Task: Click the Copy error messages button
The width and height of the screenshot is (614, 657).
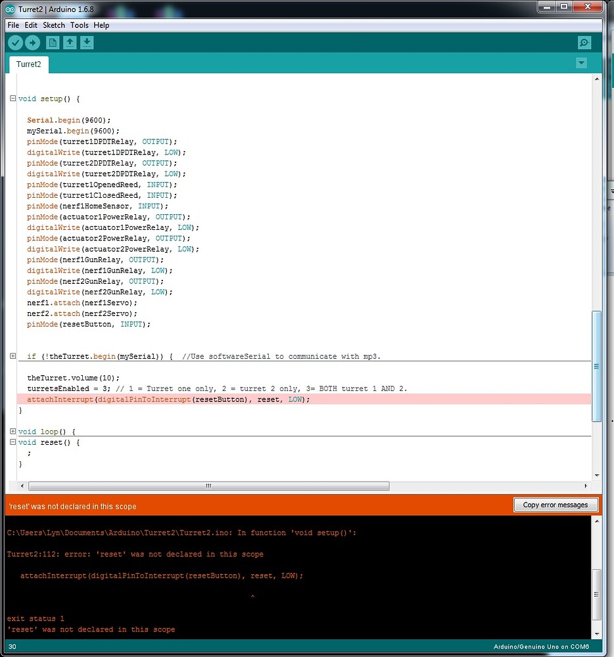Action: [x=555, y=505]
